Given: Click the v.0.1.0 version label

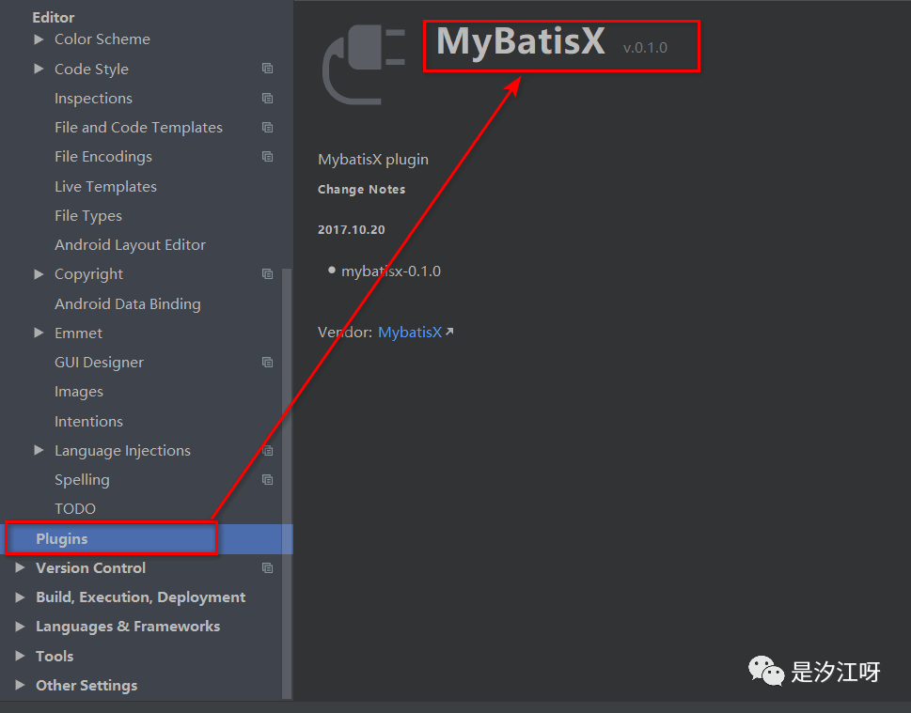Looking at the screenshot, I should (645, 48).
